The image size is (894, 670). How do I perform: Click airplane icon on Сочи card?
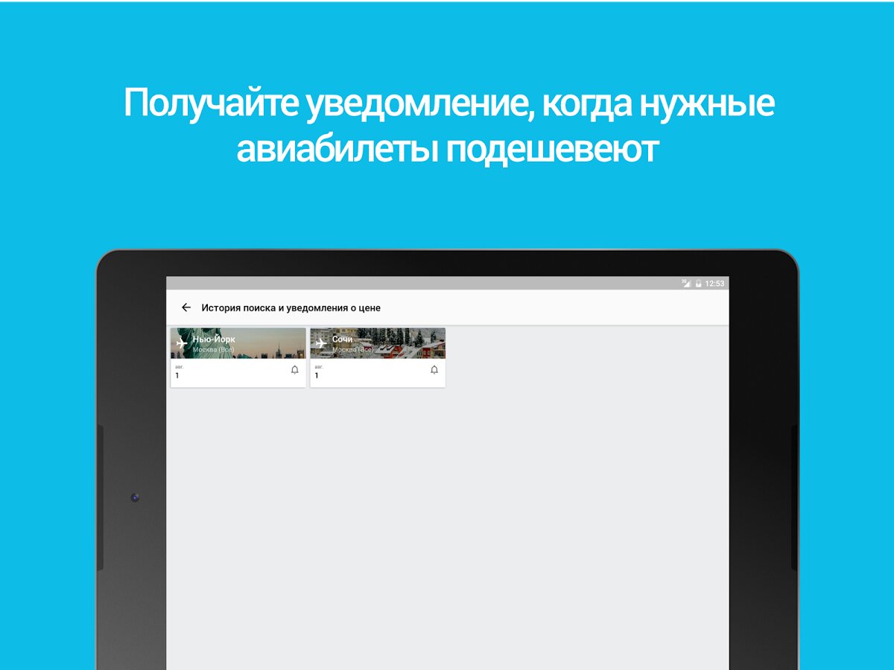tap(321, 343)
